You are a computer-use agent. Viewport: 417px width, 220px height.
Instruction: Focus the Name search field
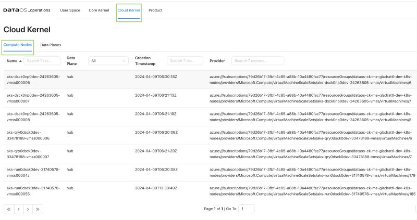42,61
